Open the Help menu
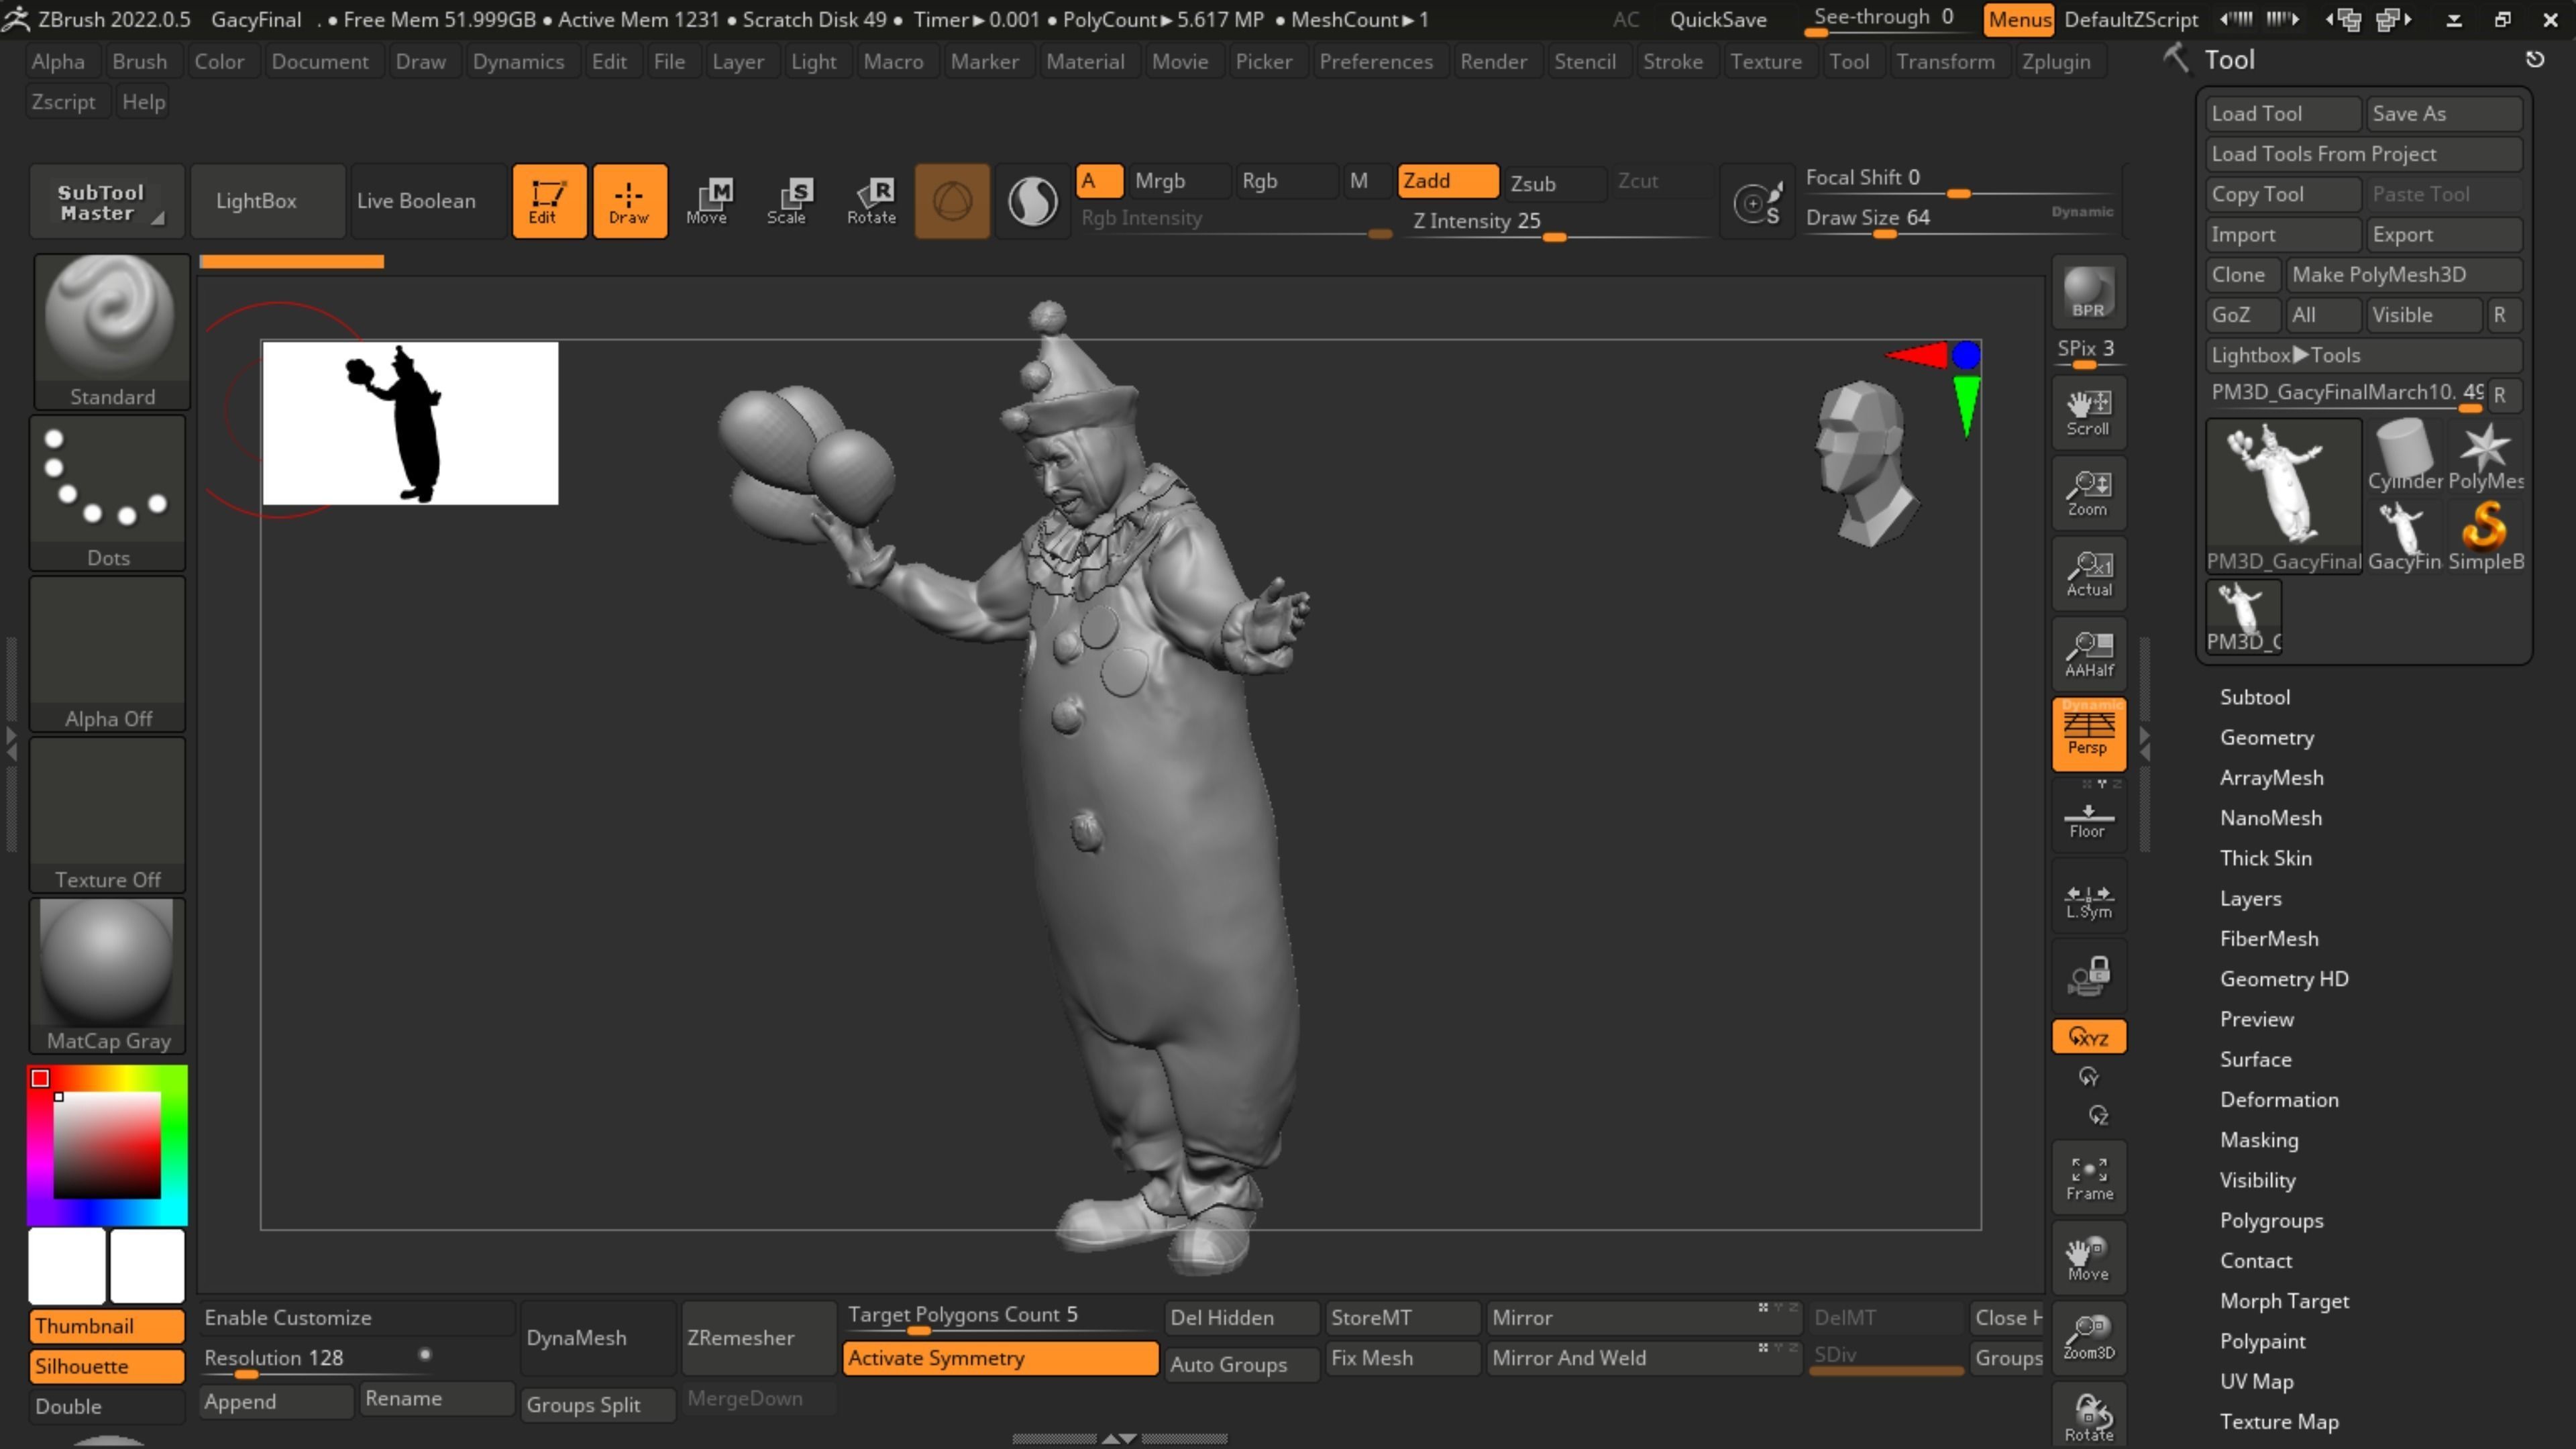This screenshot has height=1449, width=2576. pyautogui.click(x=143, y=102)
